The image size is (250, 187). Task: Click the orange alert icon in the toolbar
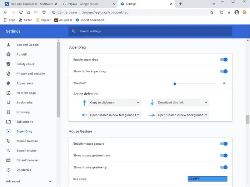pos(244,12)
